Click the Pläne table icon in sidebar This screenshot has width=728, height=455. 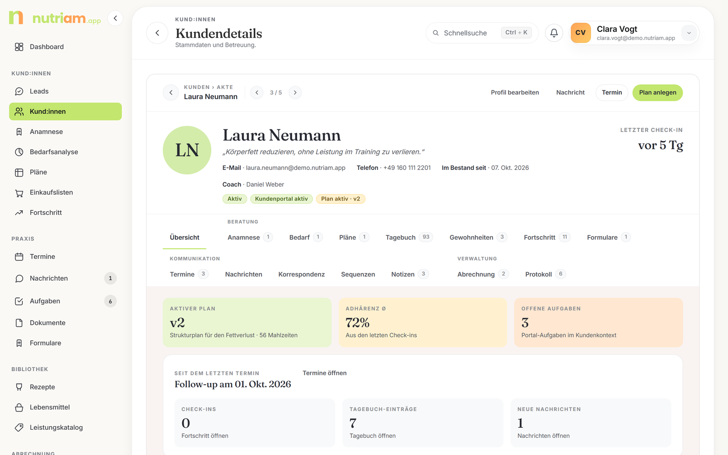tap(19, 172)
